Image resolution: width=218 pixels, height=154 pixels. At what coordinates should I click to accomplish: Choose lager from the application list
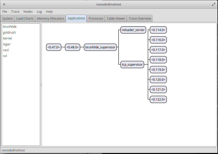(7, 44)
